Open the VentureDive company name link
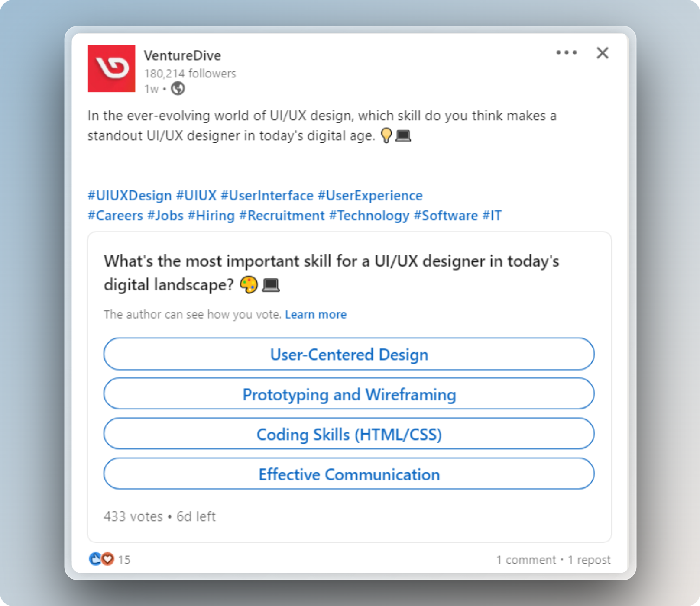 pyautogui.click(x=182, y=55)
